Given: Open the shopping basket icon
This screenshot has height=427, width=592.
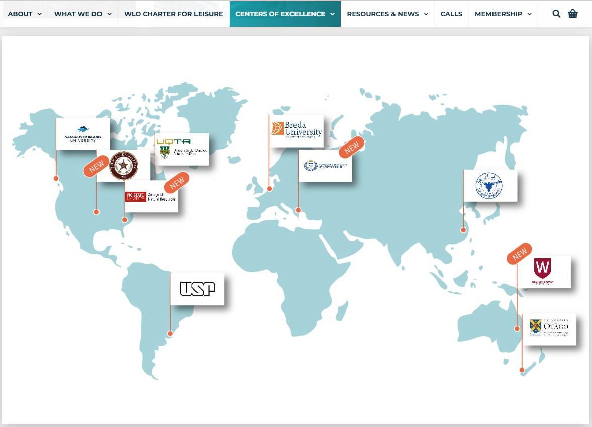Looking at the screenshot, I should tap(573, 14).
